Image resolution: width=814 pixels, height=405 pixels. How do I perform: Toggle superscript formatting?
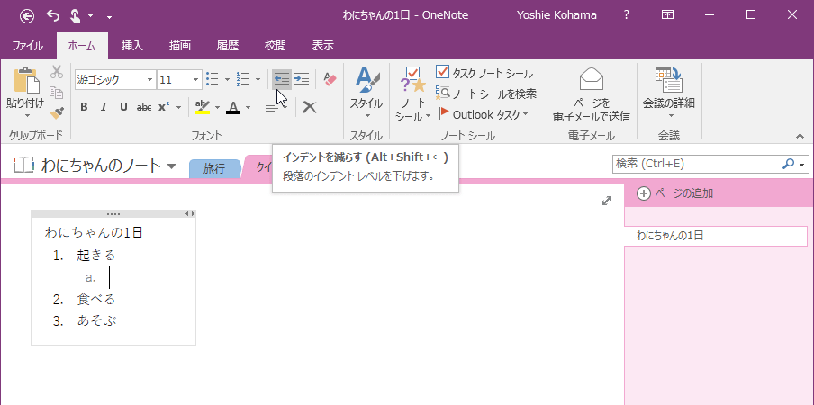click(x=164, y=107)
